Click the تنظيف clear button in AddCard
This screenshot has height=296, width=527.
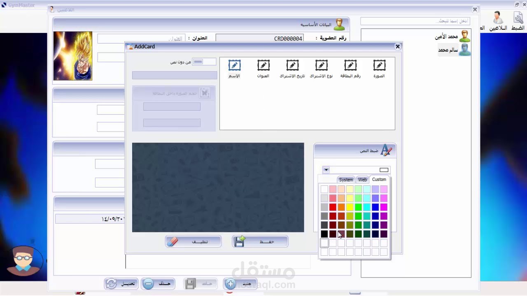193,242
